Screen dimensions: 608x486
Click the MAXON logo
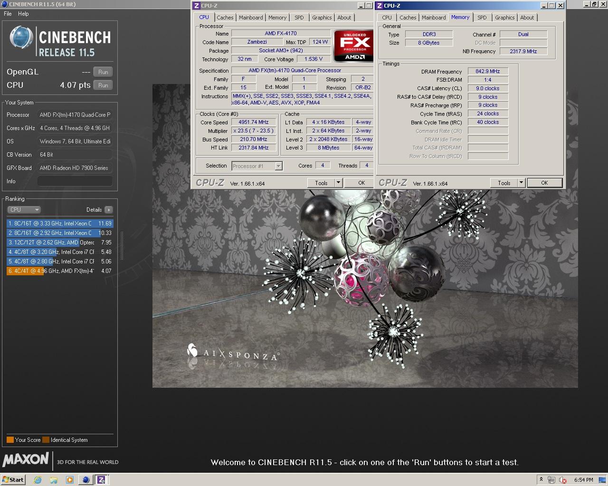coord(26,459)
